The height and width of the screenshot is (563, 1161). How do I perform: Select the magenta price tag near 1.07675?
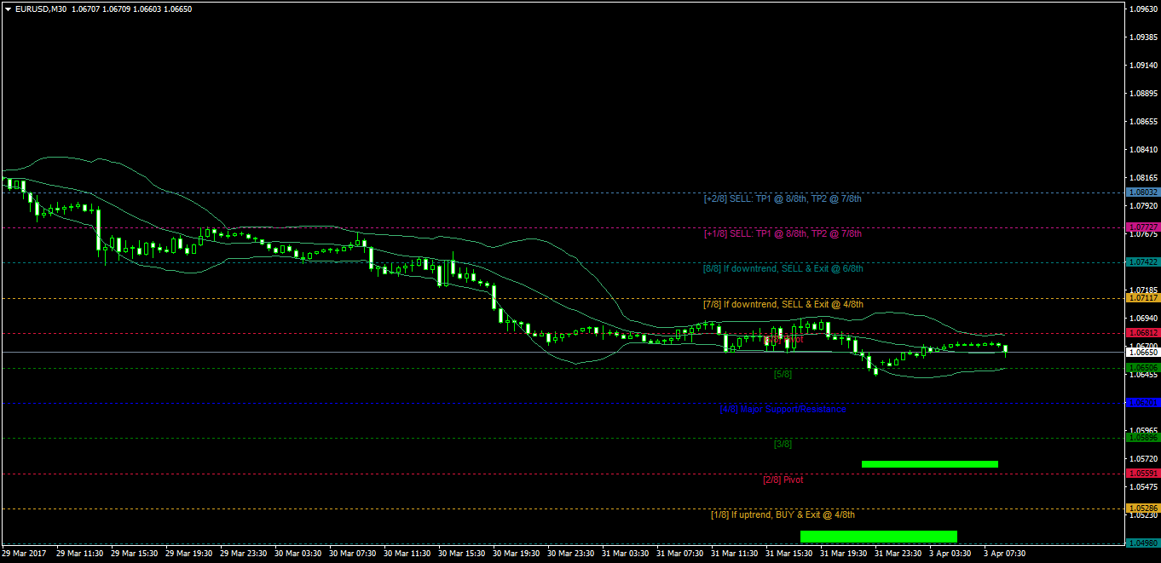[x=1142, y=227]
